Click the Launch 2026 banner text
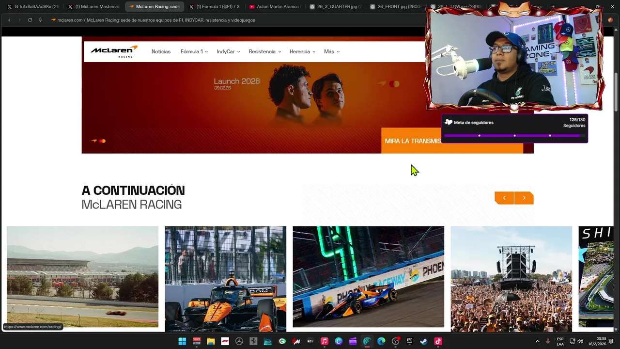Viewport: 620px width, 349px height. pyautogui.click(x=237, y=81)
